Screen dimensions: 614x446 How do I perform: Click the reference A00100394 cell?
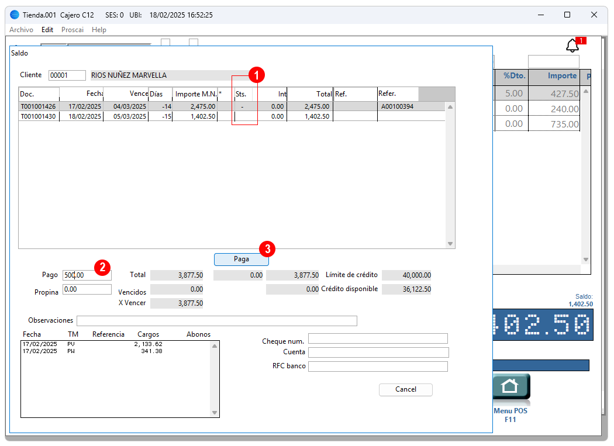tap(397, 106)
